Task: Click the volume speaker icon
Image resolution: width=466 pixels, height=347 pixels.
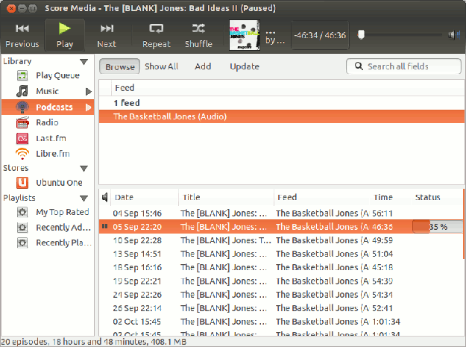Action: 453,35
